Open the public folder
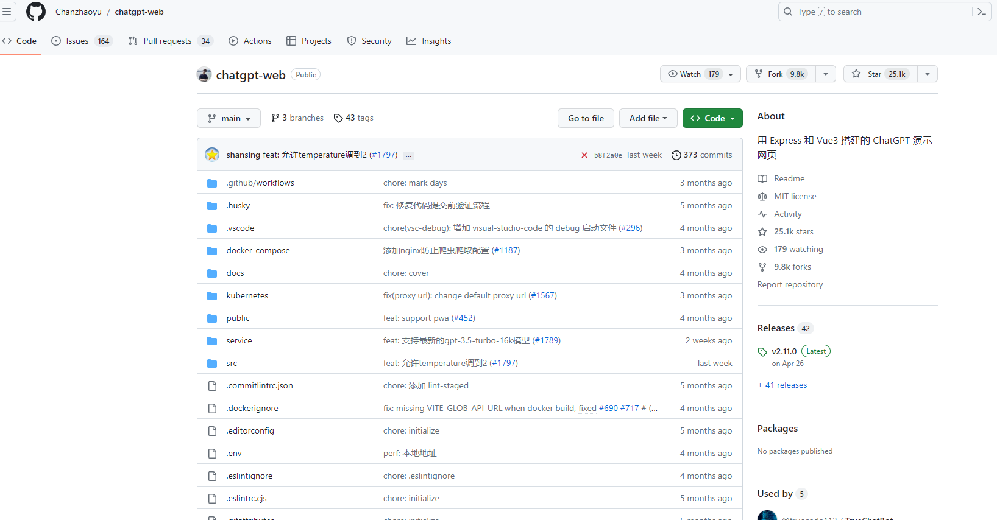The image size is (997, 520). 238,318
